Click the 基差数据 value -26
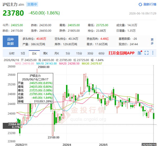 pos(135,39)
